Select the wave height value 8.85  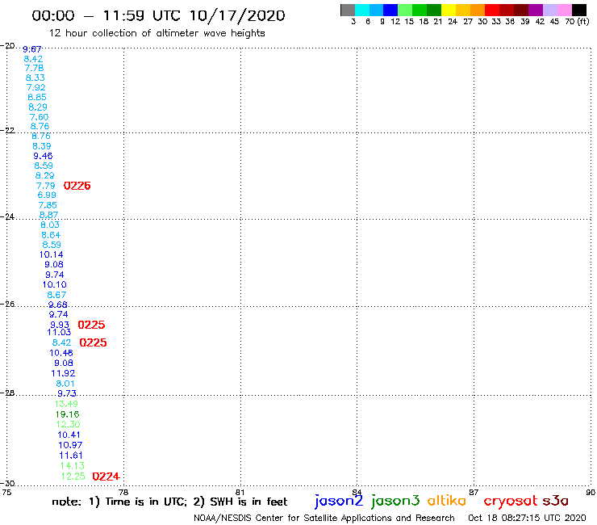click(x=37, y=97)
